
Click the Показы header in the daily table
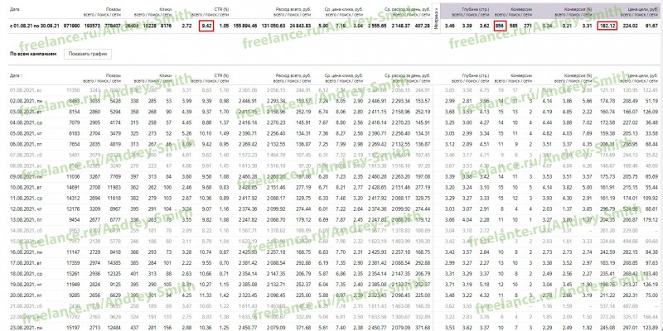point(114,75)
